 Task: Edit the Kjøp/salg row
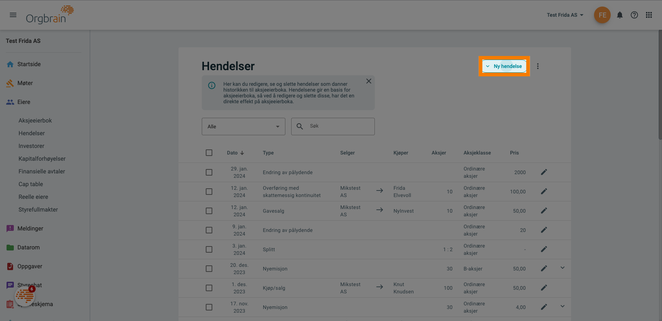(544, 288)
